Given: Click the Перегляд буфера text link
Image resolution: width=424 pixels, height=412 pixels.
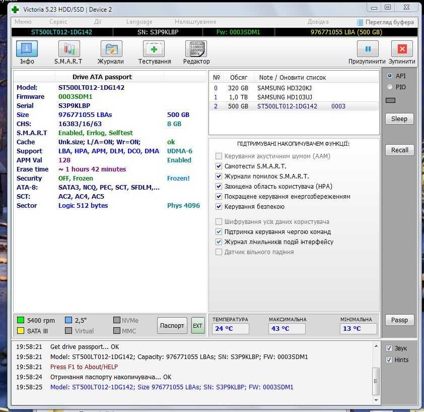Looking at the screenshot, I should (389, 22).
